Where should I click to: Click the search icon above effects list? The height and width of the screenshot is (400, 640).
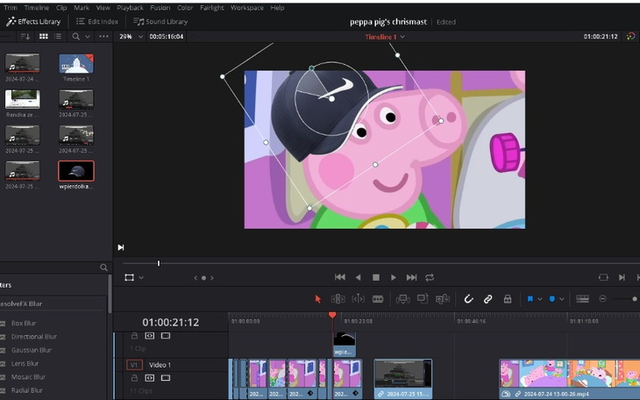coord(103,268)
